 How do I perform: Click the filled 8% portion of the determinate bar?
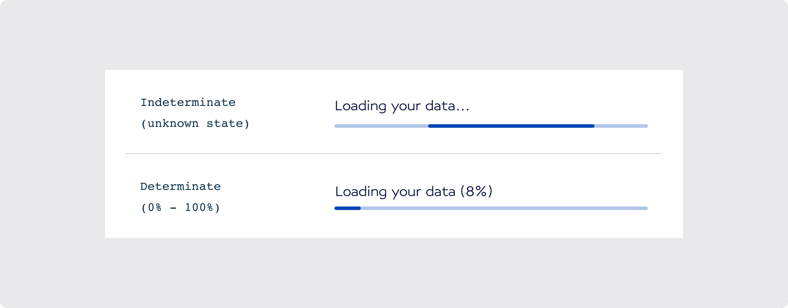[x=347, y=208]
